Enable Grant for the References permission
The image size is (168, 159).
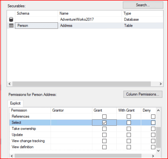(104, 117)
